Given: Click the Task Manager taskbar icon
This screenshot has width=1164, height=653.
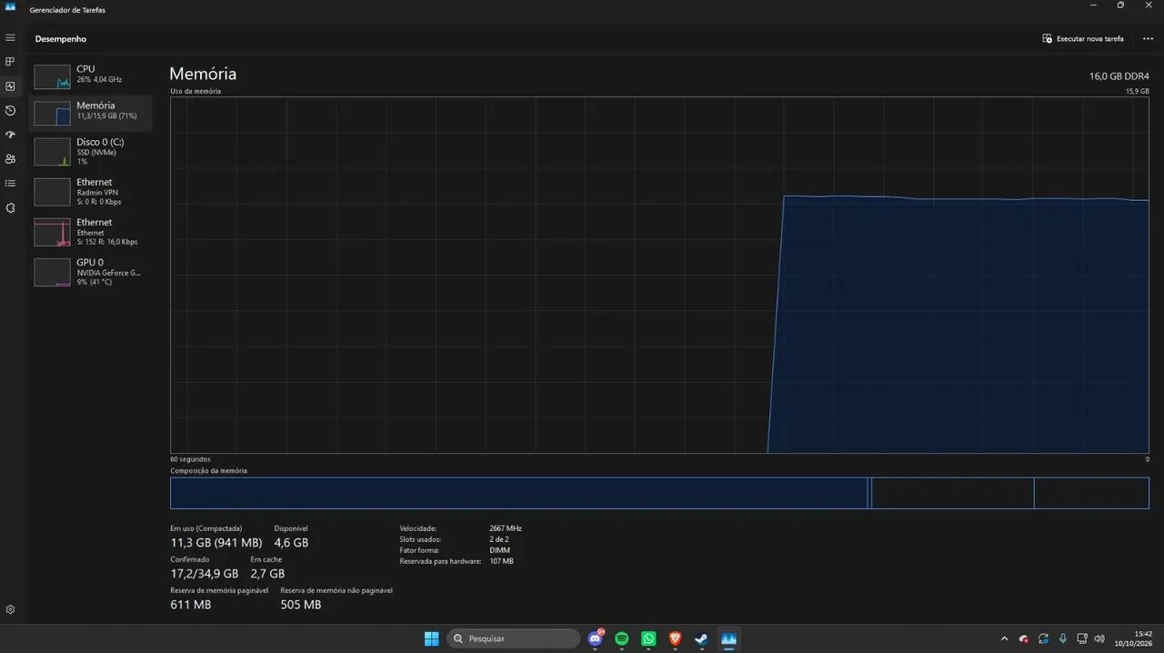Looking at the screenshot, I should (x=728, y=638).
